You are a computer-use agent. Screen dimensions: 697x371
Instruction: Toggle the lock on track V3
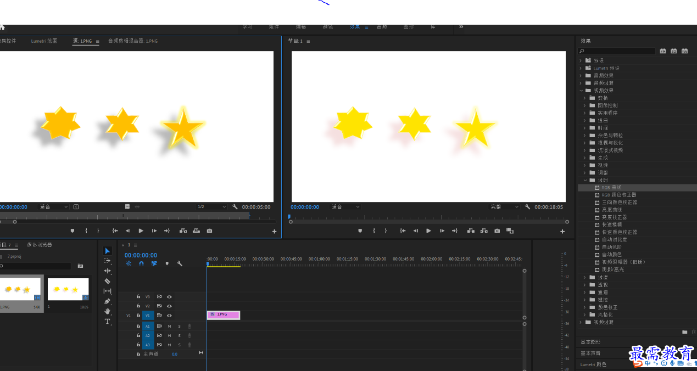138,296
